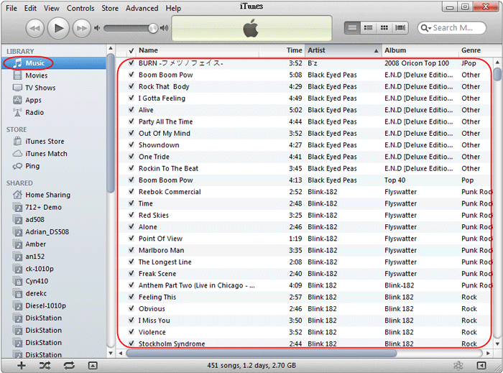
Task: Click the sidebar scroll up arrow
Action: 111,48
